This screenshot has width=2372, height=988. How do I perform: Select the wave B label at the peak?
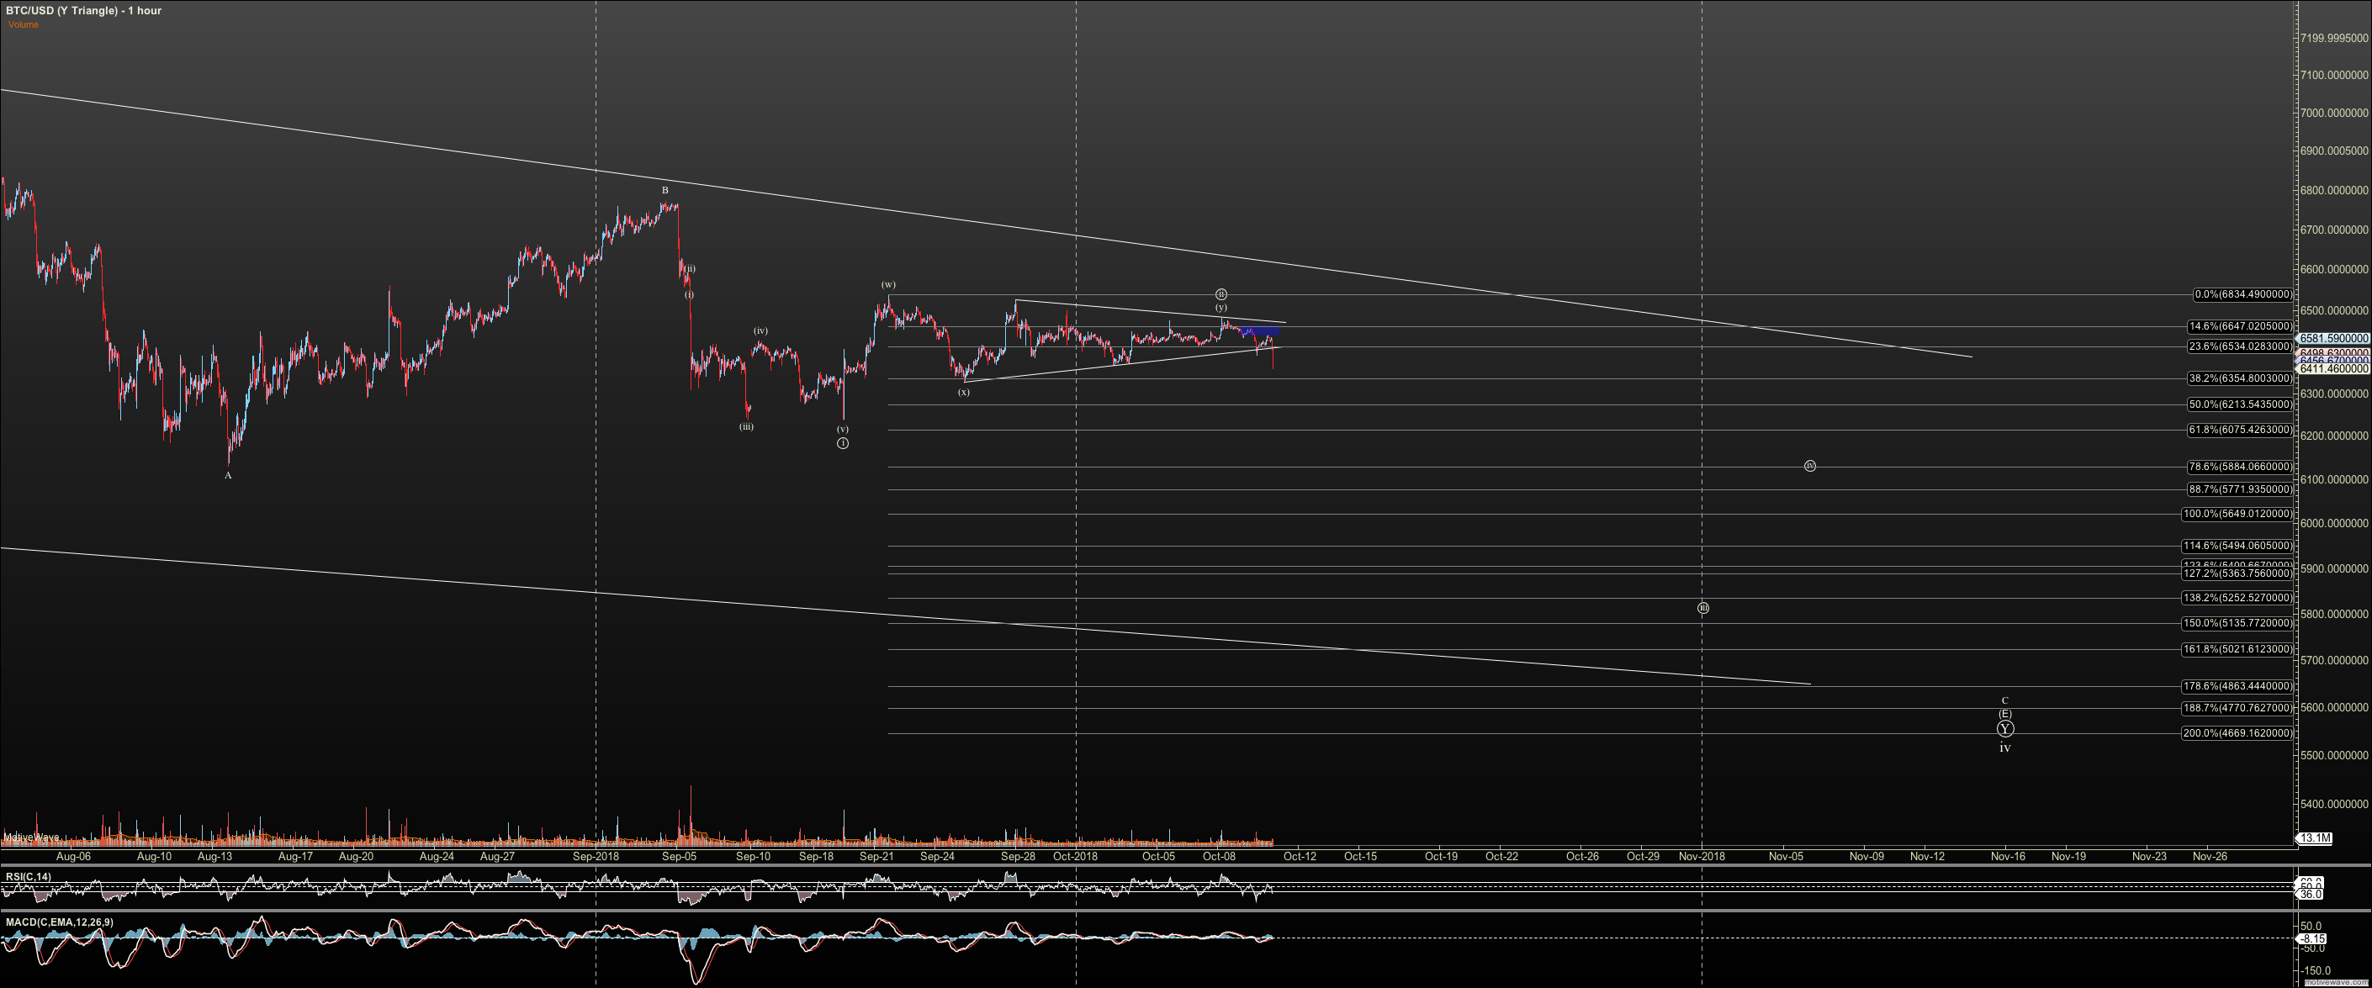(x=664, y=191)
